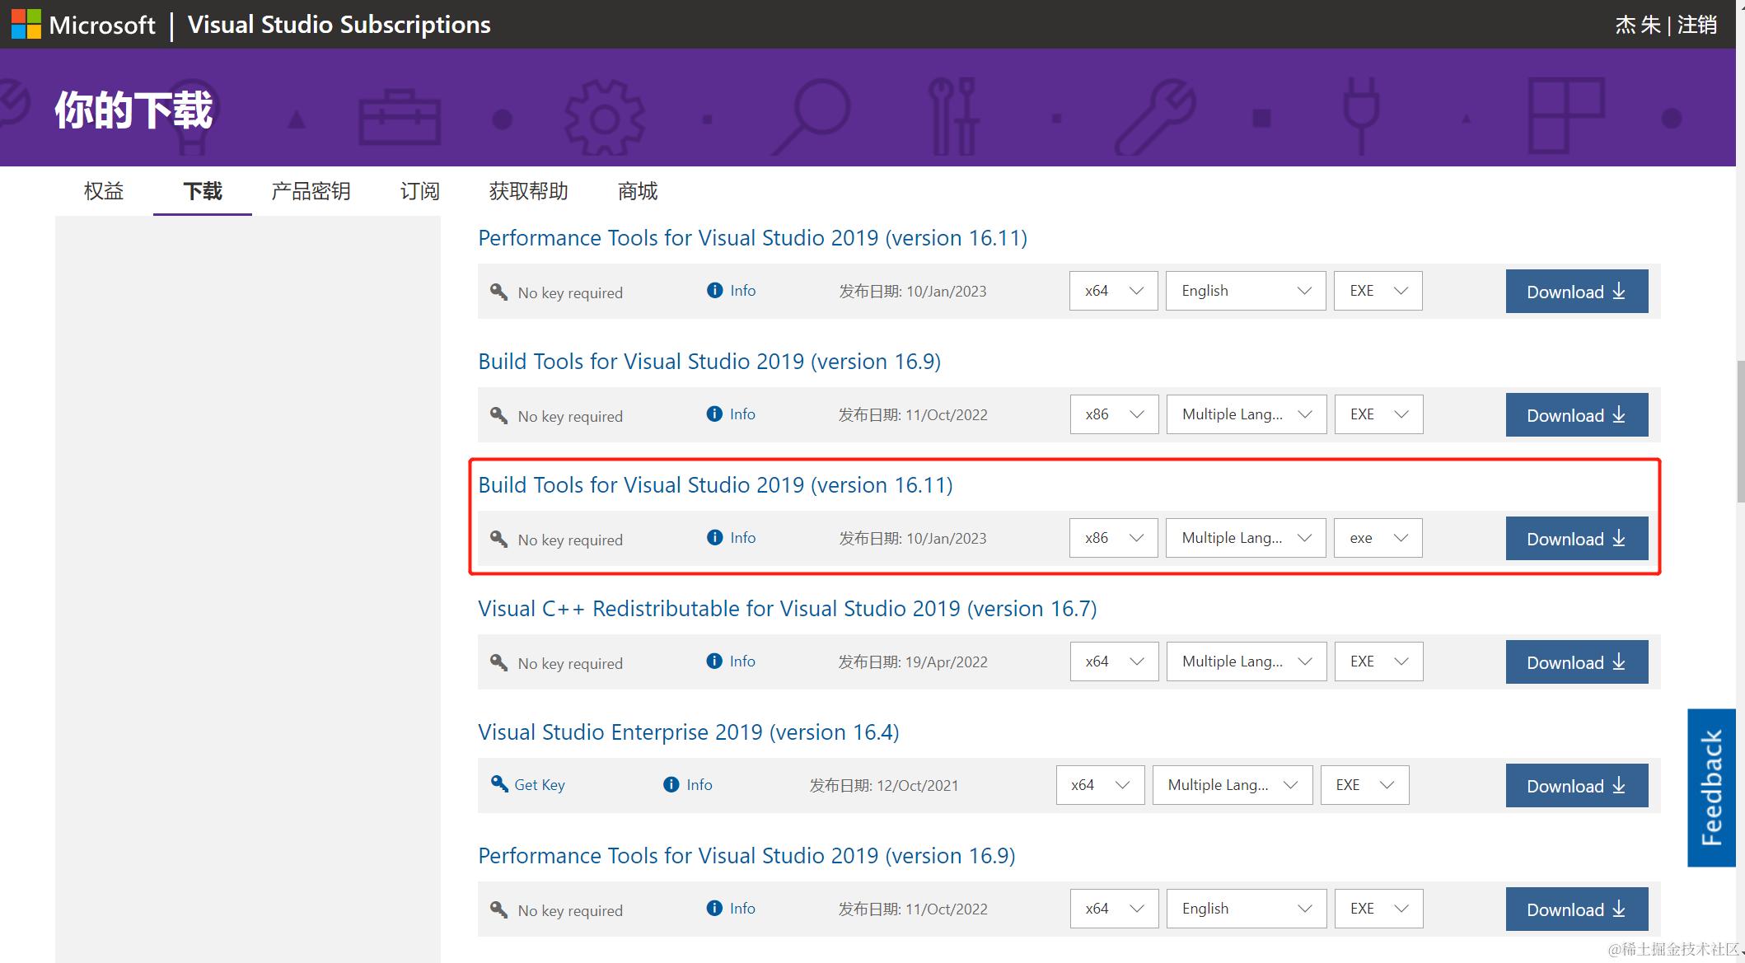1745x963 pixels.
Task: Click Info icon for Performance Tools 16.11
Action: 714,290
